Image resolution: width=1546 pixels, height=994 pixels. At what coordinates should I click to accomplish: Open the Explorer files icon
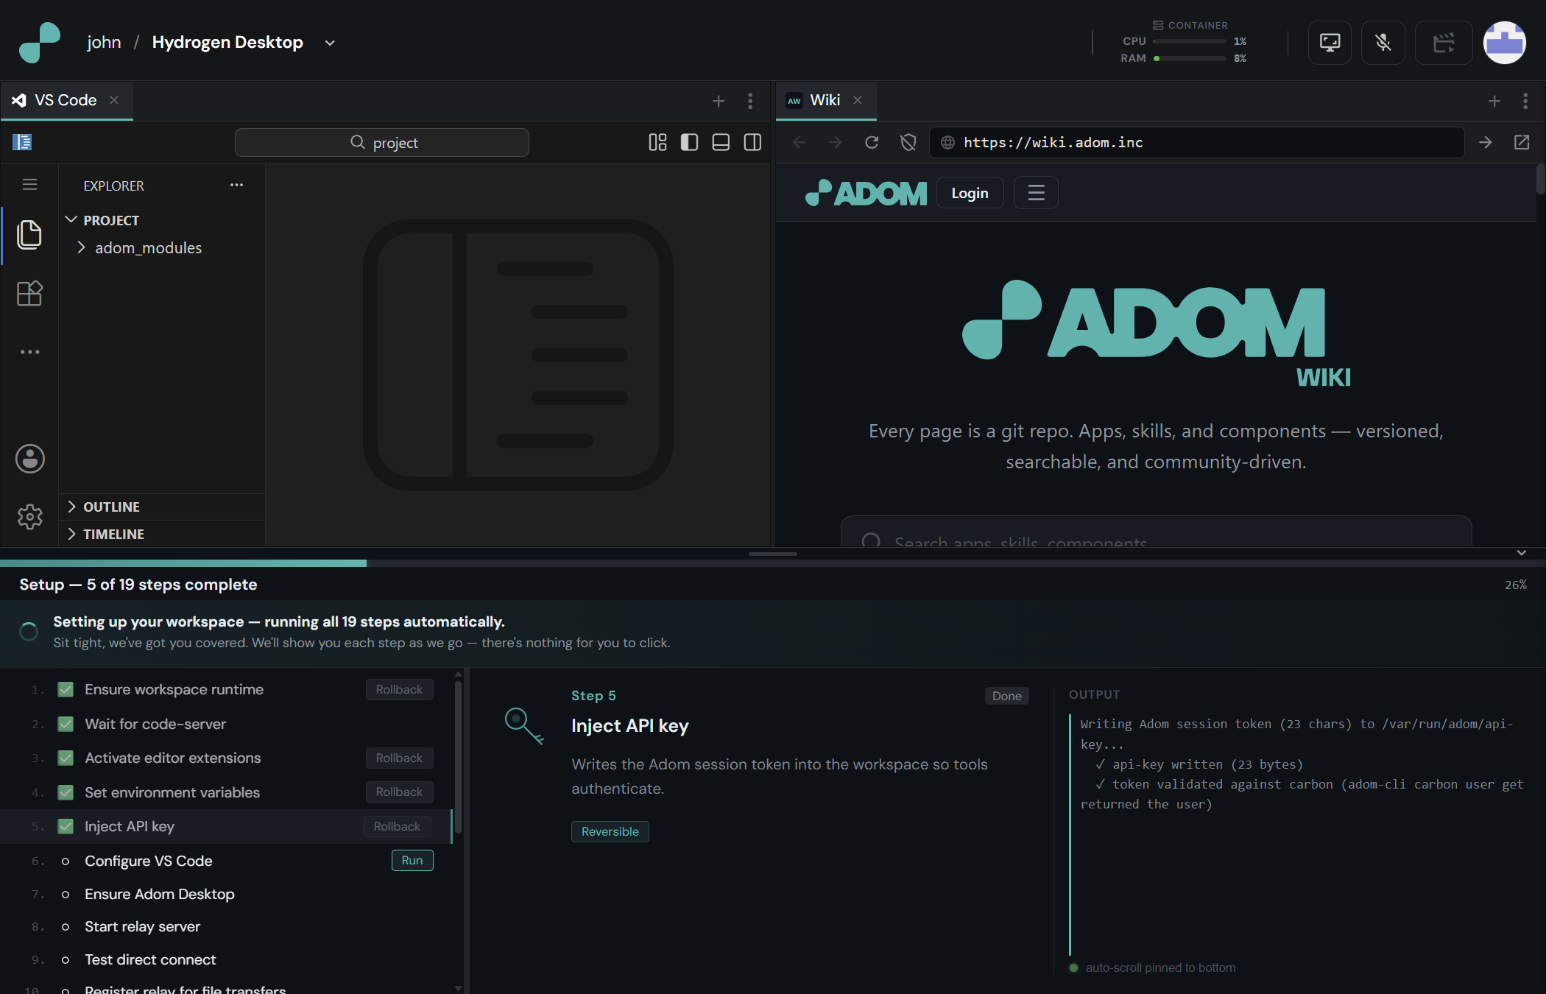(29, 235)
